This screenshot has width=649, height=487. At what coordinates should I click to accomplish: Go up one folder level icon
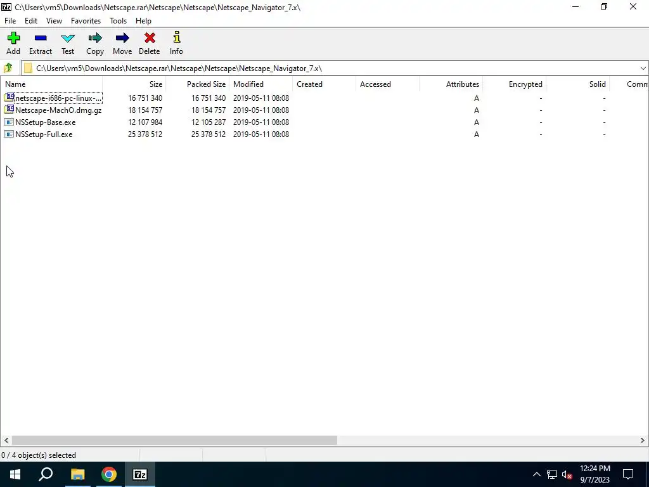[x=8, y=68]
